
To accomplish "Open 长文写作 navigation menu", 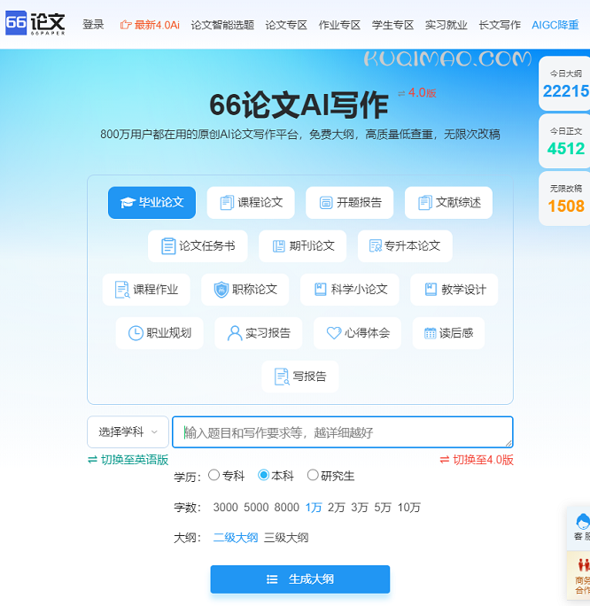I will pos(500,25).
